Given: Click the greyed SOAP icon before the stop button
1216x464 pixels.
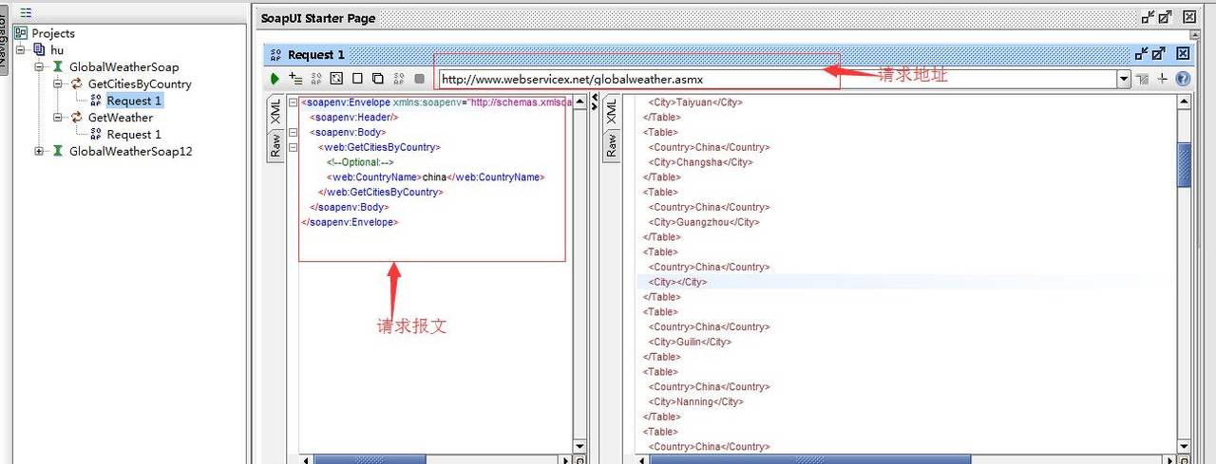Looking at the screenshot, I should coord(398,80).
